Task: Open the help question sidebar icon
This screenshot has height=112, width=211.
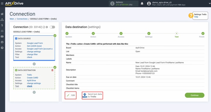Action: pyautogui.click(x=2, y=48)
